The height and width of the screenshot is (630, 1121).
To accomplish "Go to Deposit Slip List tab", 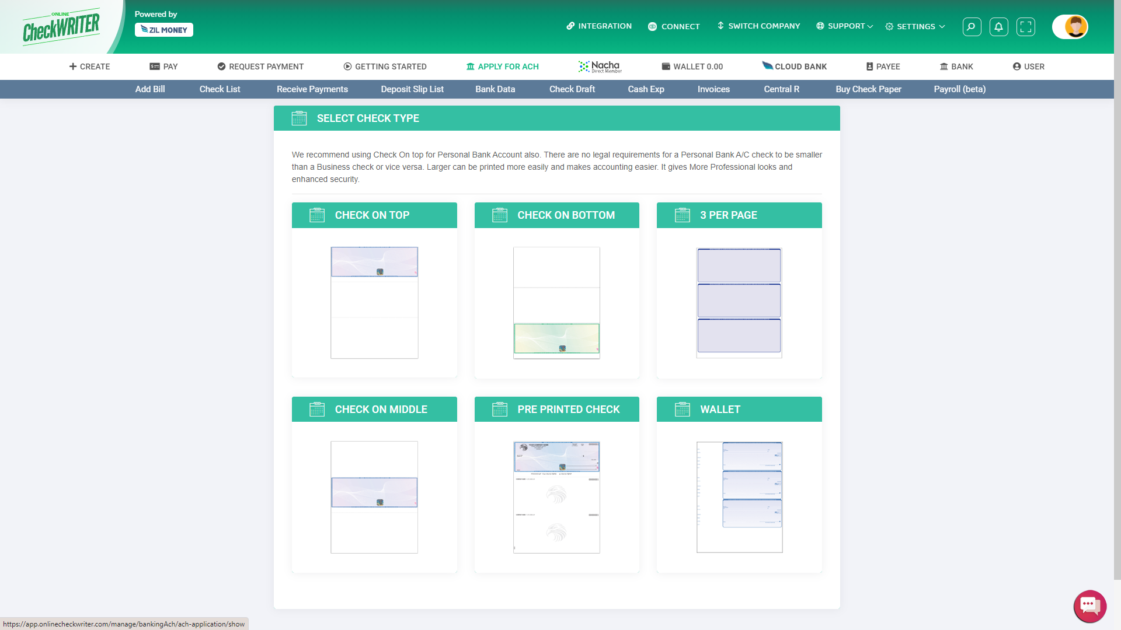I will [412, 89].
